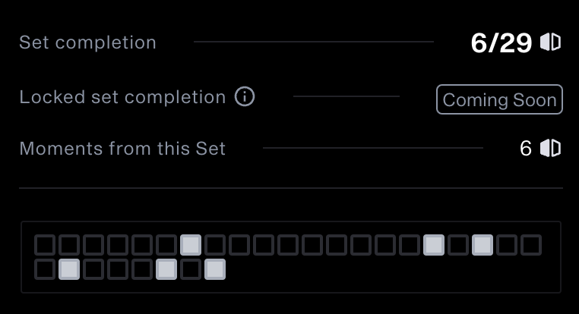
Task: Click the 6/29 completion count
Action: point(501,42)
